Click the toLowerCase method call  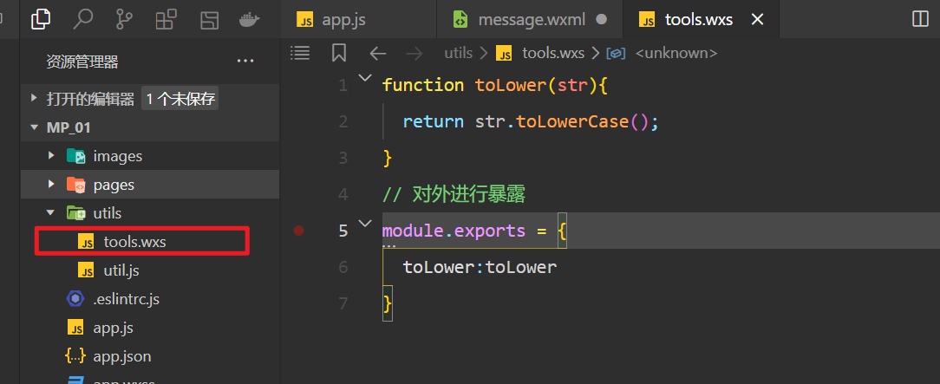click(x=572, y=122)
